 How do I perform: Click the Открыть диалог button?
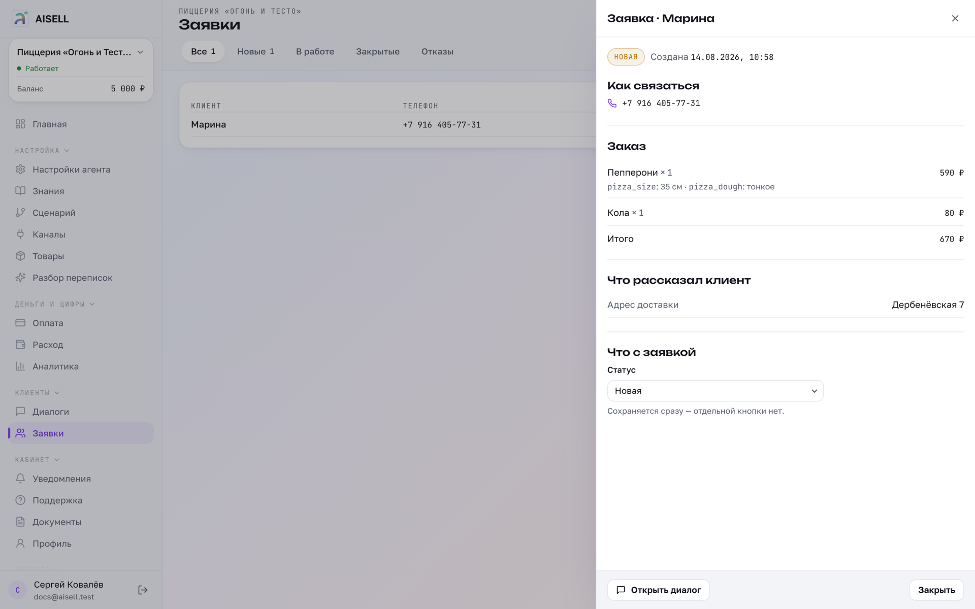coord(658,590)
